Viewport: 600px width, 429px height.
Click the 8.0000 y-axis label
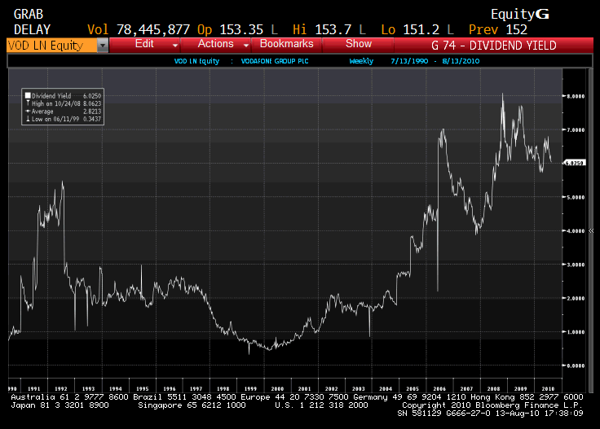click(x=576, y=96)
